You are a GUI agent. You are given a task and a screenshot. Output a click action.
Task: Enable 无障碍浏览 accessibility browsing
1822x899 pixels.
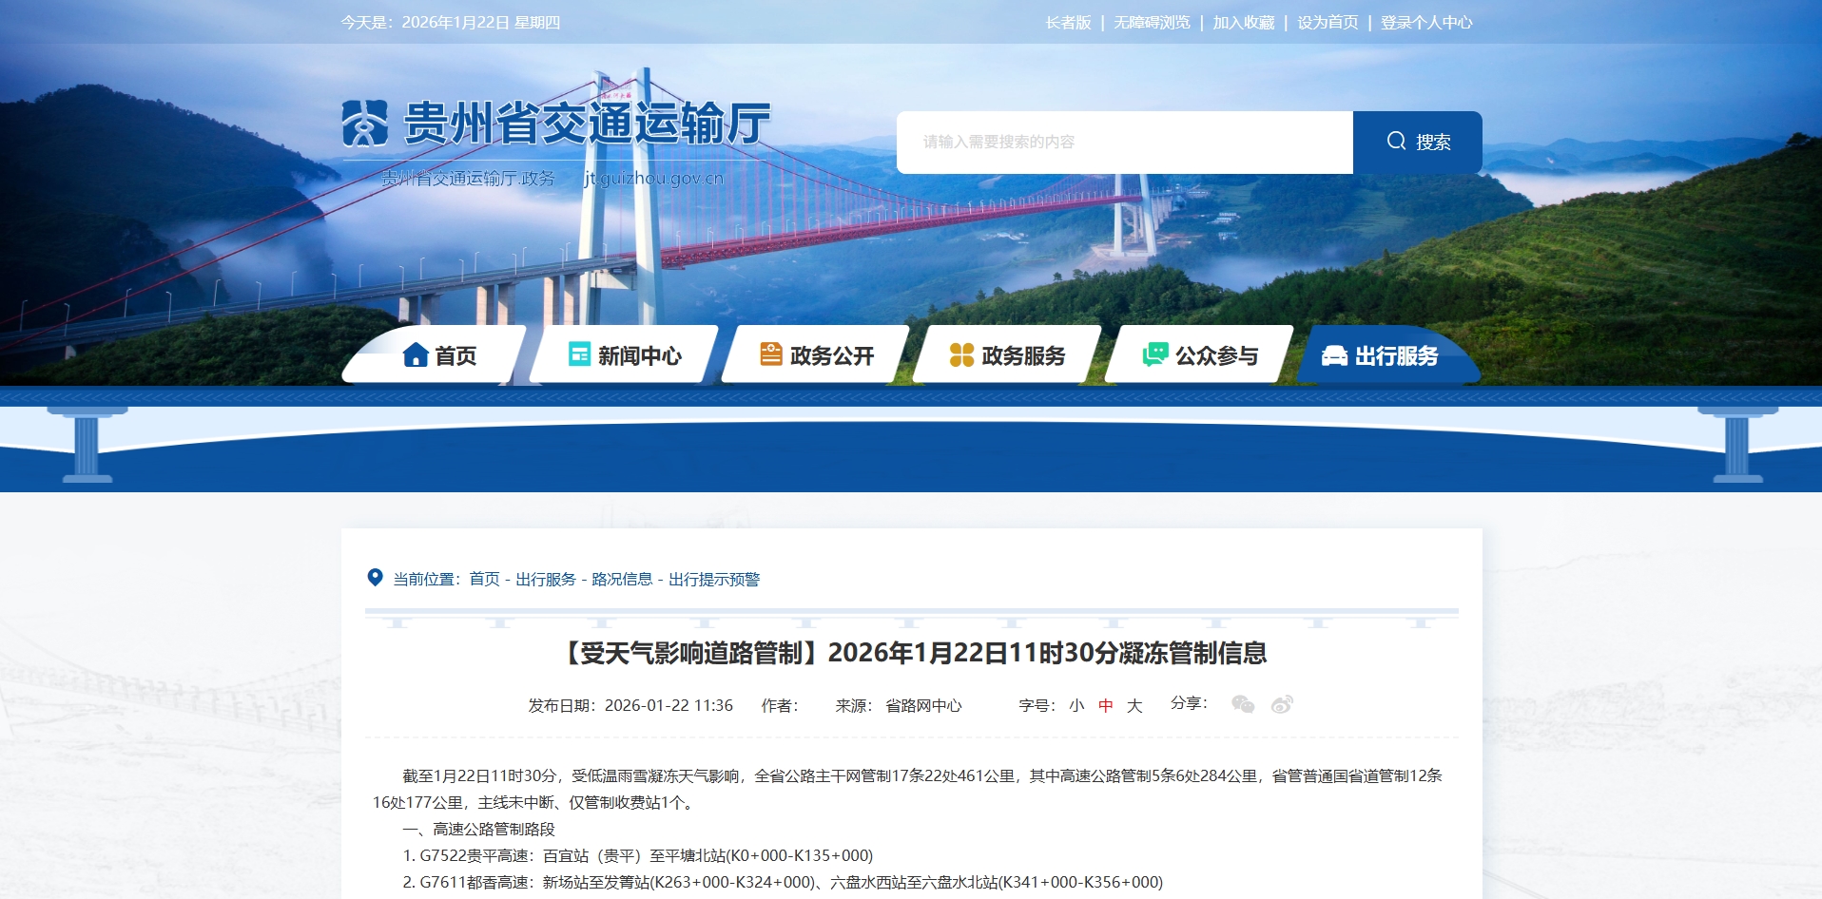1152,23
